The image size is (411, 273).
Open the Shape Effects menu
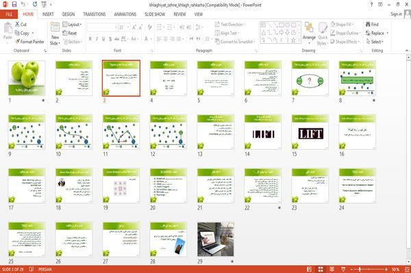(345, 42)
